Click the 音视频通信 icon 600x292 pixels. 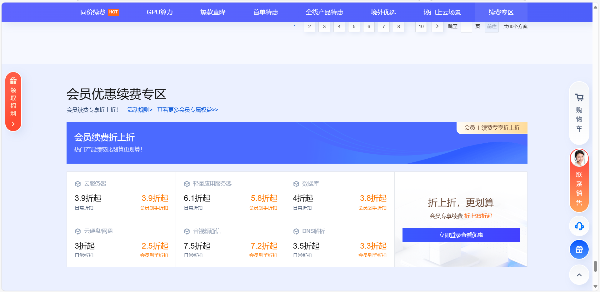187,231
